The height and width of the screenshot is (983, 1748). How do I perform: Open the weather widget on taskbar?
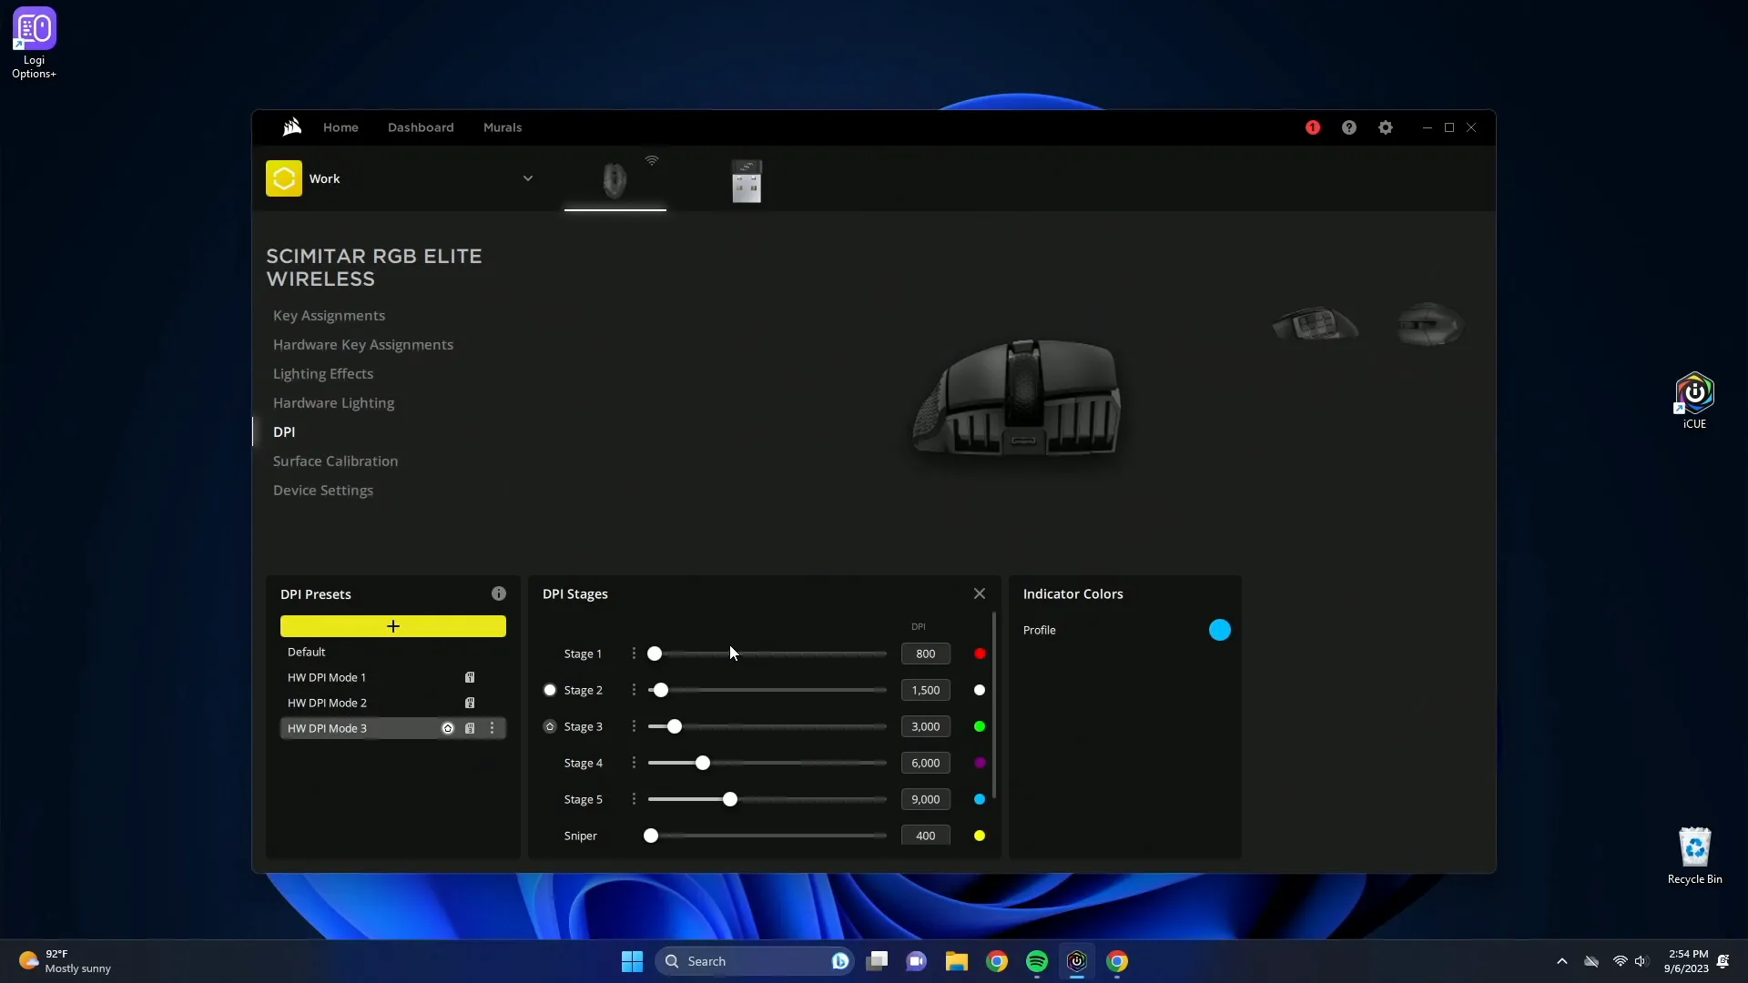coord(66,961)
